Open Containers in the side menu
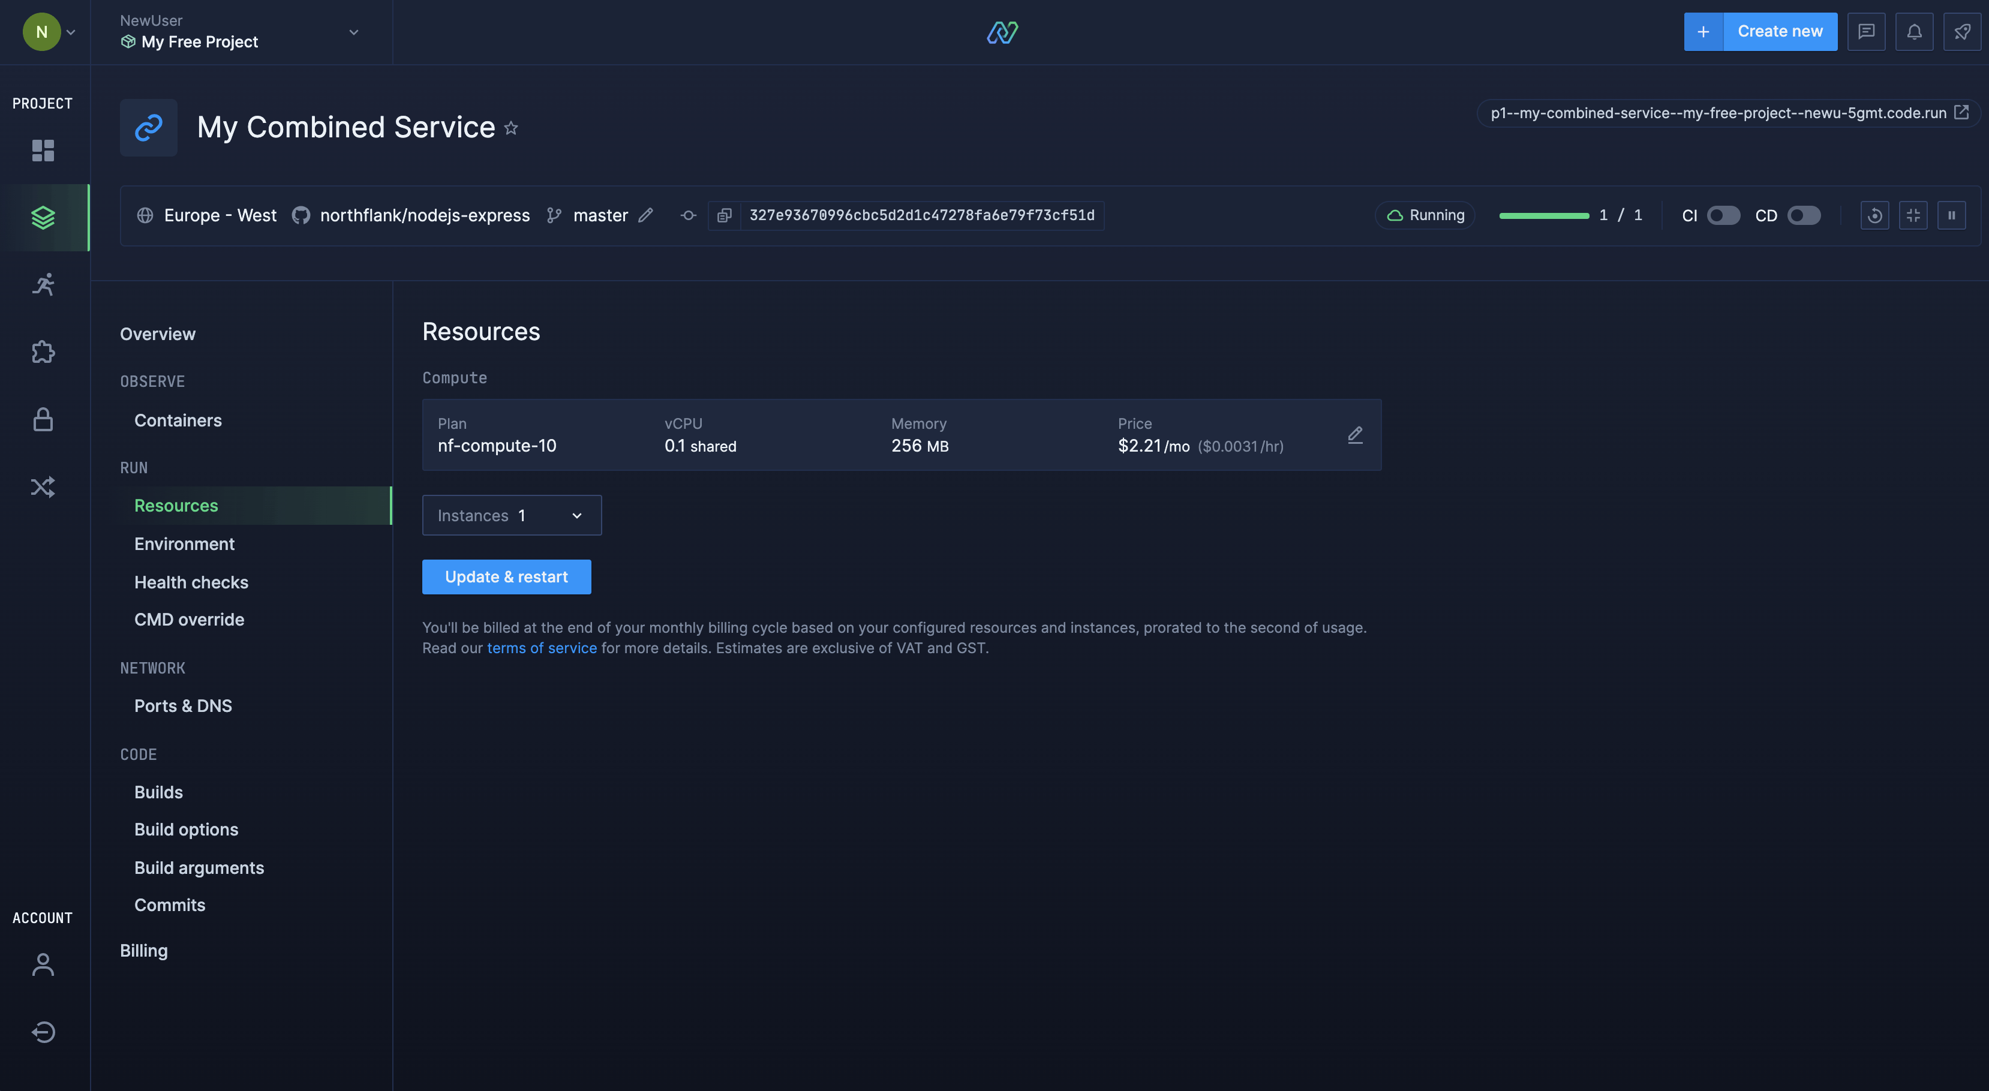Screen dimensions: 1989x1091 (178, 421)
